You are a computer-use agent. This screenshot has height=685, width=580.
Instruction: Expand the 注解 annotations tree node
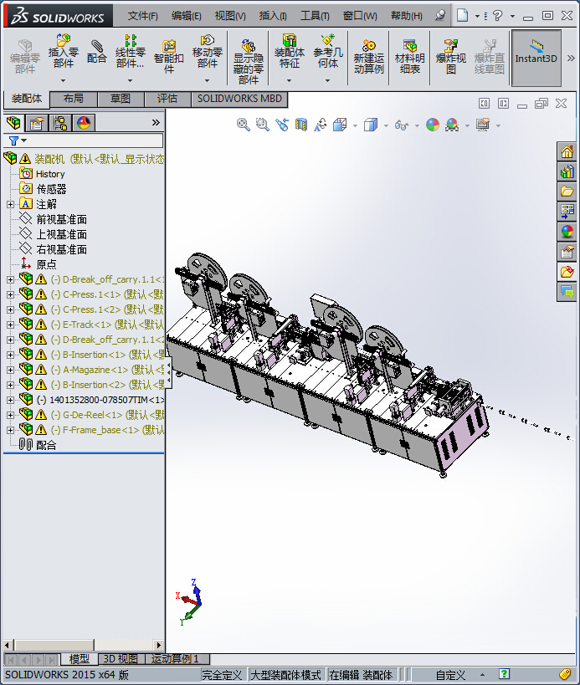click(11, 204)
